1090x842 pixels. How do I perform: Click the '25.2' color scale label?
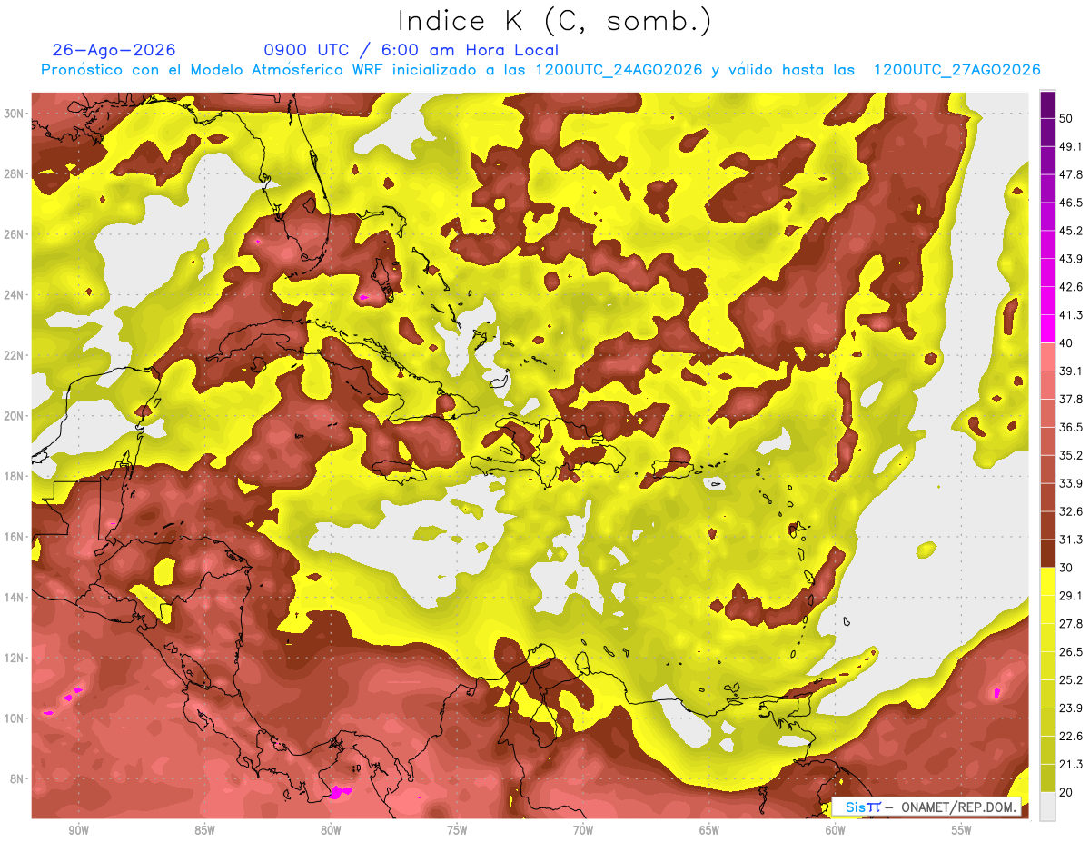1071,680
